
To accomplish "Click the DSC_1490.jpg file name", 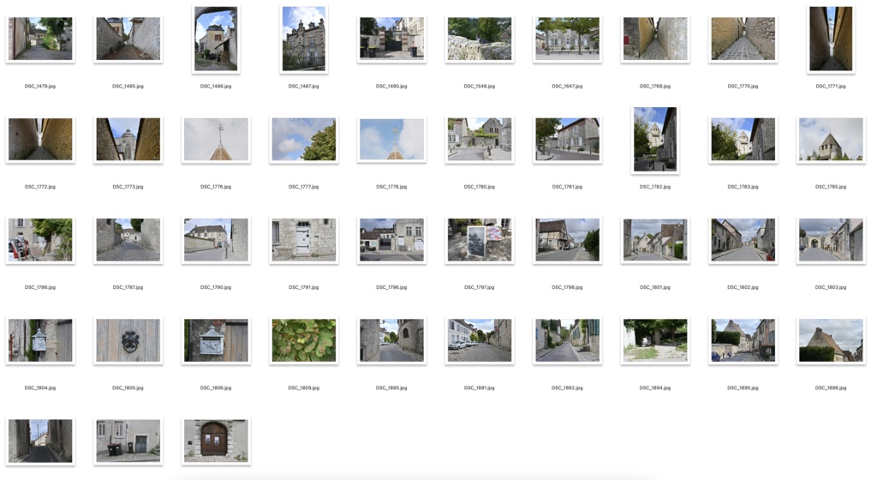I will coord(391,87).
